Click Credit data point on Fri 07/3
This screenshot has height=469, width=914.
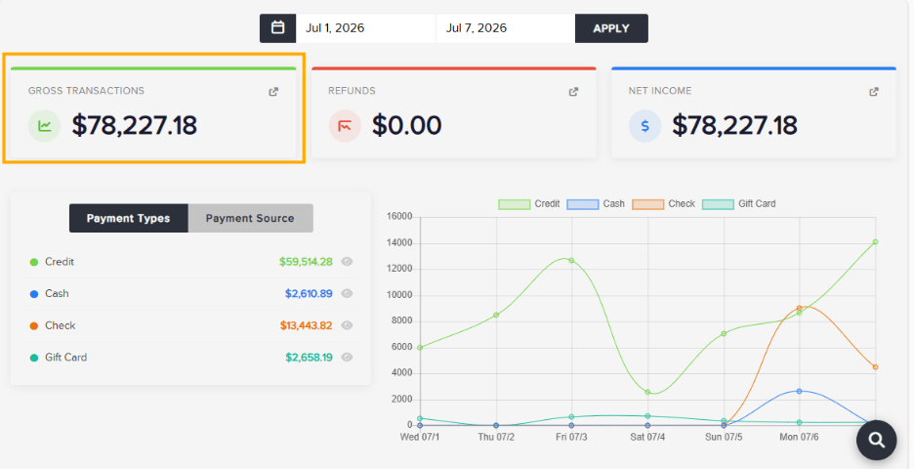coord(571,260)
